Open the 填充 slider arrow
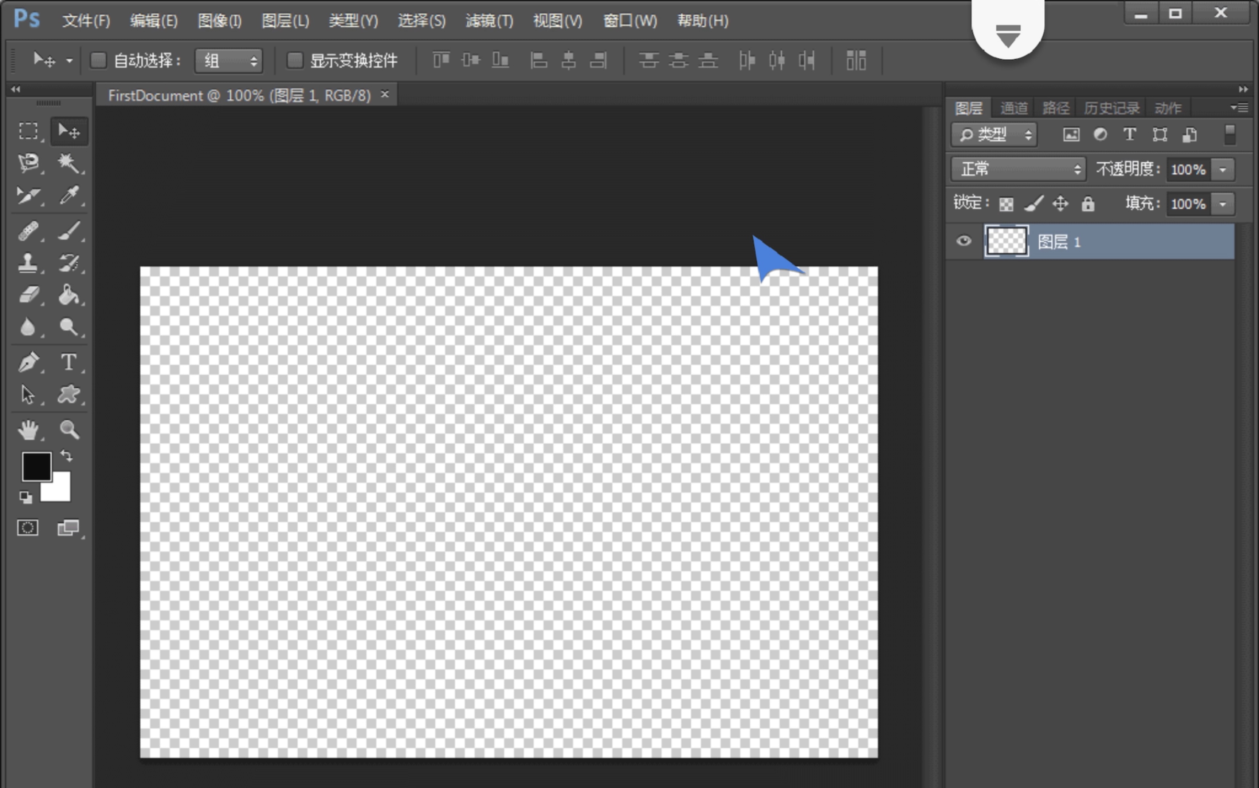Image resolution: width=1259 pixels, height=788 pixels. click(1223, 204)
